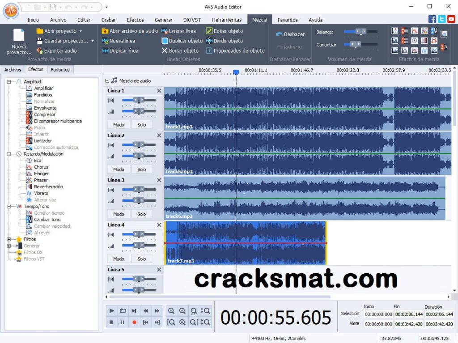Open the Herramientas ribbon tab
The height and width of the screenshot is (343, 458).
[x=227, y=20]
